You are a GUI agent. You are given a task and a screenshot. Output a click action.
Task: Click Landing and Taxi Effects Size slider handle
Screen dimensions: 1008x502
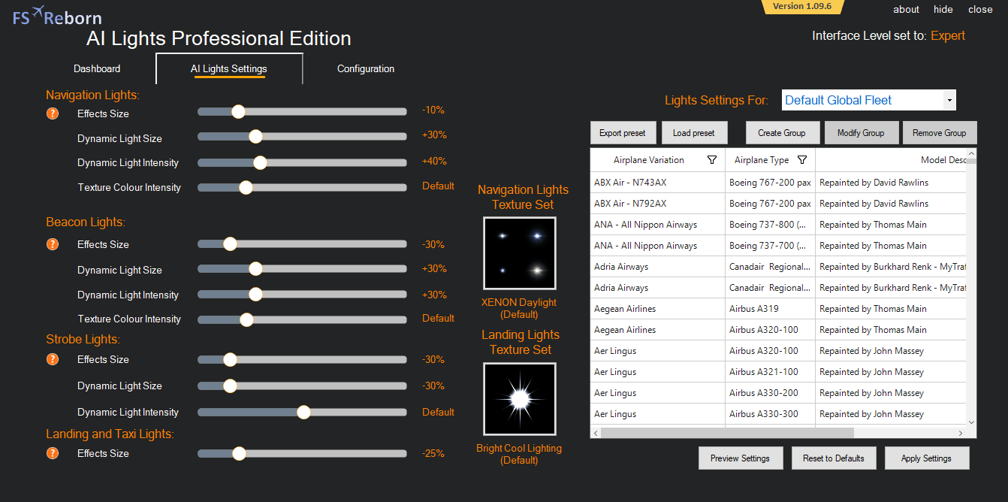click(239, 453)
